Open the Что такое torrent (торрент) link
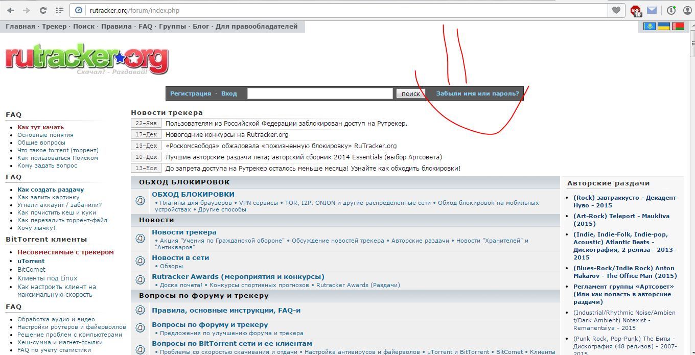The height and width of the screenshot is (355, 695). click(x=58, y=150)
